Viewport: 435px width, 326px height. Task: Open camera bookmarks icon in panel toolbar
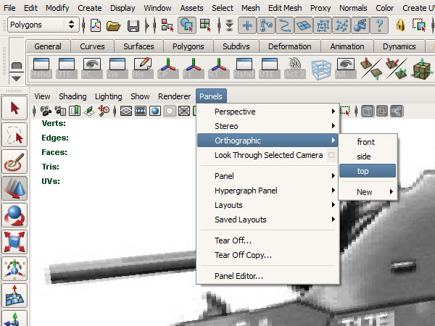pos(75,111)
